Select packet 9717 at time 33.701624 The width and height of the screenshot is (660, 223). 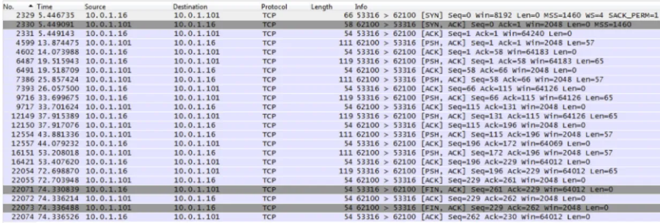(330, 106)
